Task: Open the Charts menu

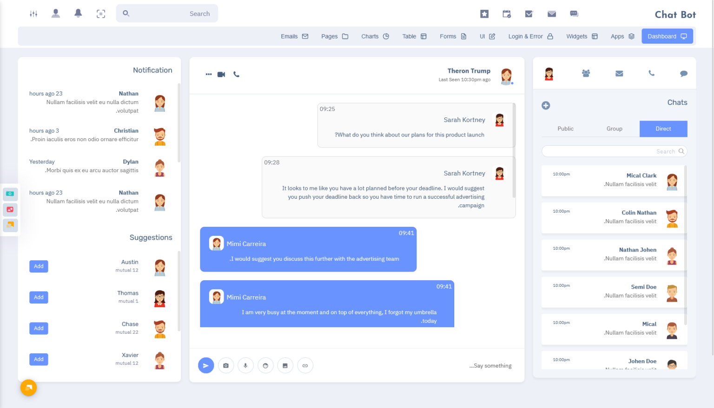Action: (x=375, y=36)
